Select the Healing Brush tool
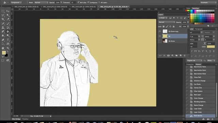Screen dimensions: 218x123 click(x=3, y=24)
